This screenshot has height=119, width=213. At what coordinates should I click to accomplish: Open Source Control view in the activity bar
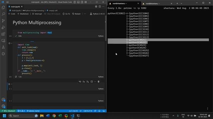(3, 20)
